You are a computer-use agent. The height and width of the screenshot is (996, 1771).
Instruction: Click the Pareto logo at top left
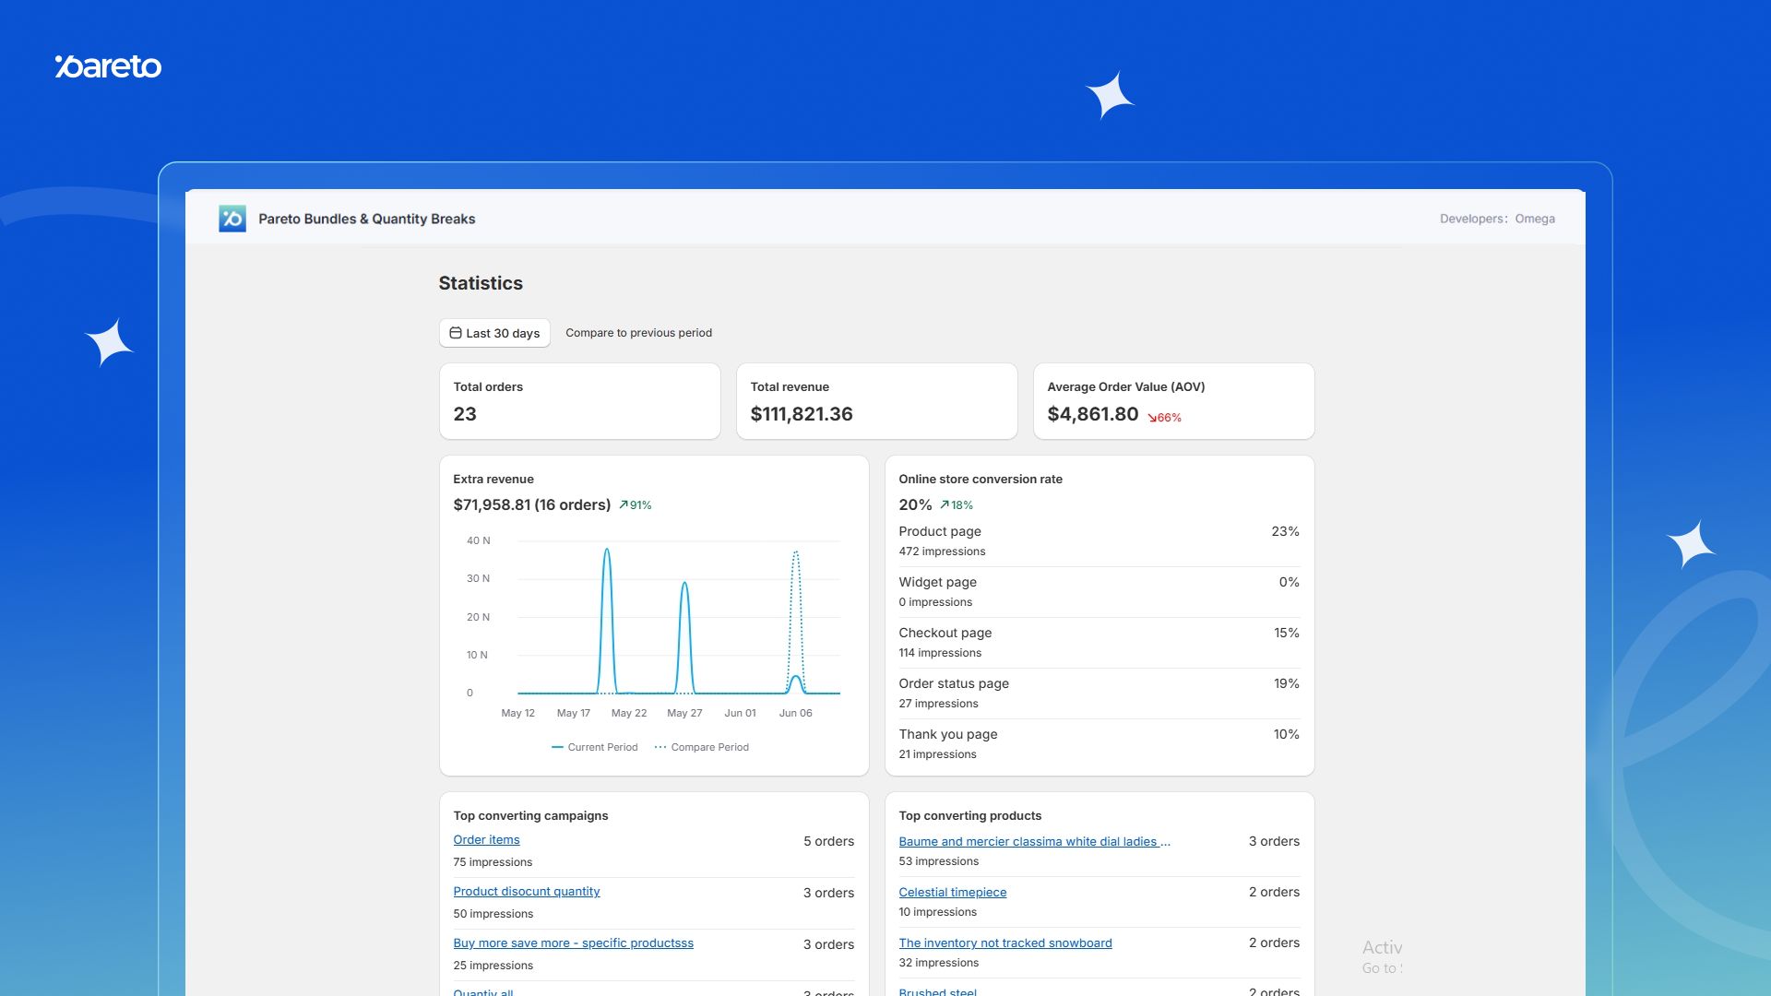click(108, 66)
